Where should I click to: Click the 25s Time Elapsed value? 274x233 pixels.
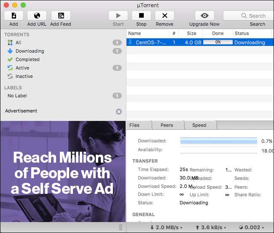(x=184, y=169)
